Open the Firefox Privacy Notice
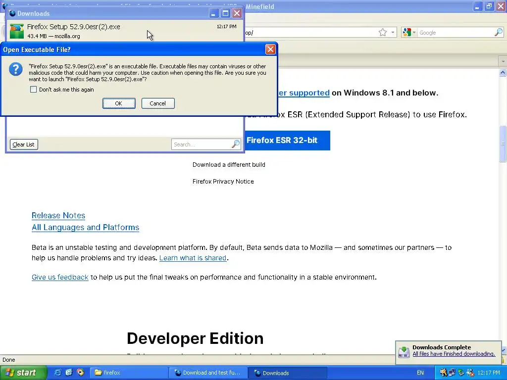507x380 pixels. pyautogui.click(x=223, y=181)
